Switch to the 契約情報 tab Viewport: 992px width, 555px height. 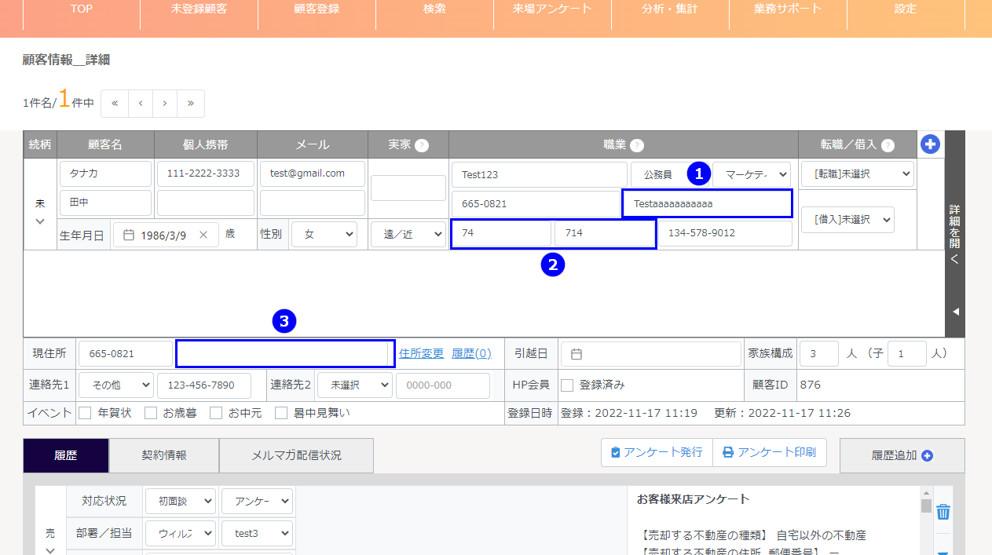pos(163,455)
